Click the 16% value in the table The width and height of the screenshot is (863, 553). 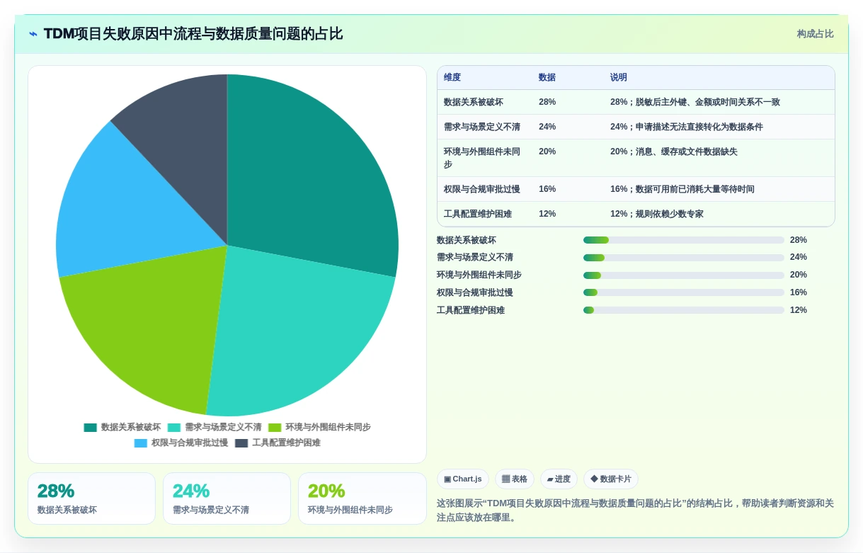click(x=547, y=189)
